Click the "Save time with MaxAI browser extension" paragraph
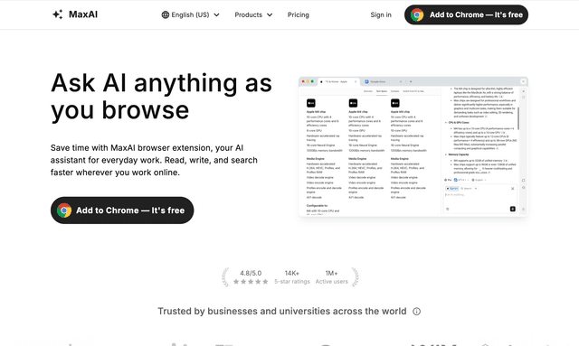The image size is (579, 346). tap(154, 160)
